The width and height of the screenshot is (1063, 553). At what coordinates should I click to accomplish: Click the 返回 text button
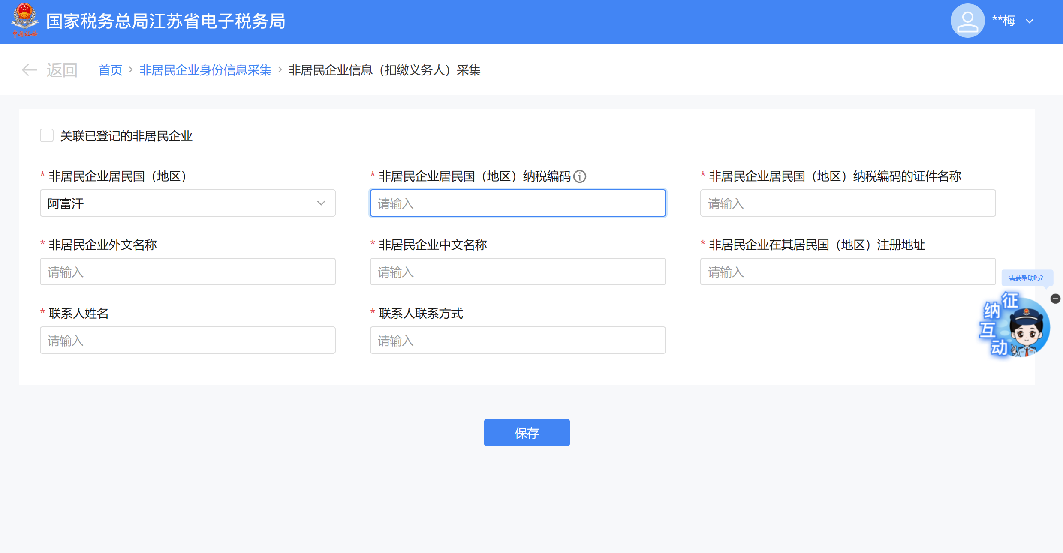tap(62, 70)
